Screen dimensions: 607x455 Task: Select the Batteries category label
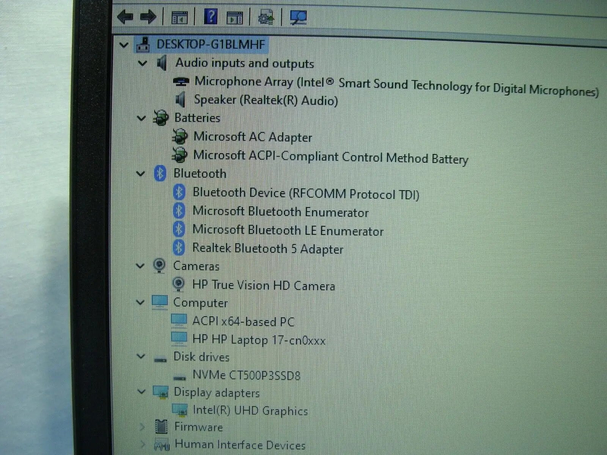click(x=197, y=118)
